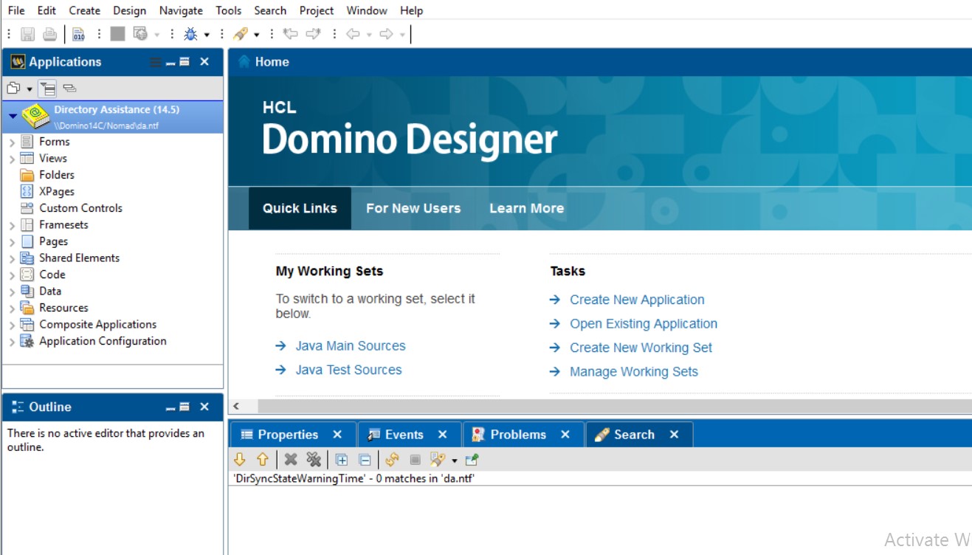Pin the Search view
The height and width of the screenshot is (555, 972).
tap(472, 460)
